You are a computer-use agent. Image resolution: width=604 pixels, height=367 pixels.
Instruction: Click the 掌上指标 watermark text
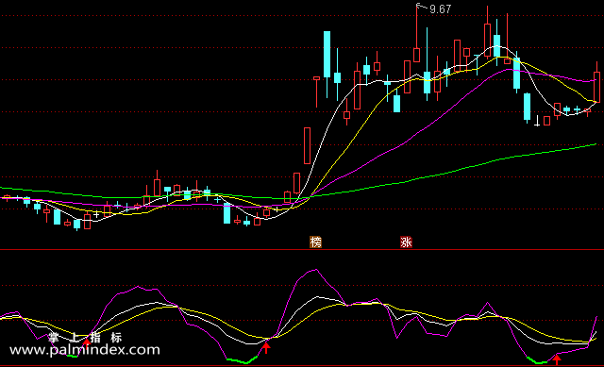(85, 338)
